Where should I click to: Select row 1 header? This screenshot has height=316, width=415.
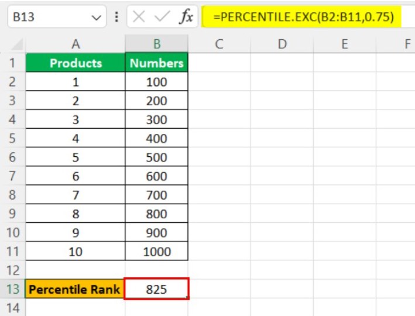point(12,63)
